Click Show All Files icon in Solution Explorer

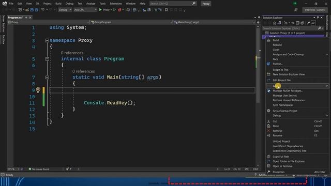click(302, 23)
